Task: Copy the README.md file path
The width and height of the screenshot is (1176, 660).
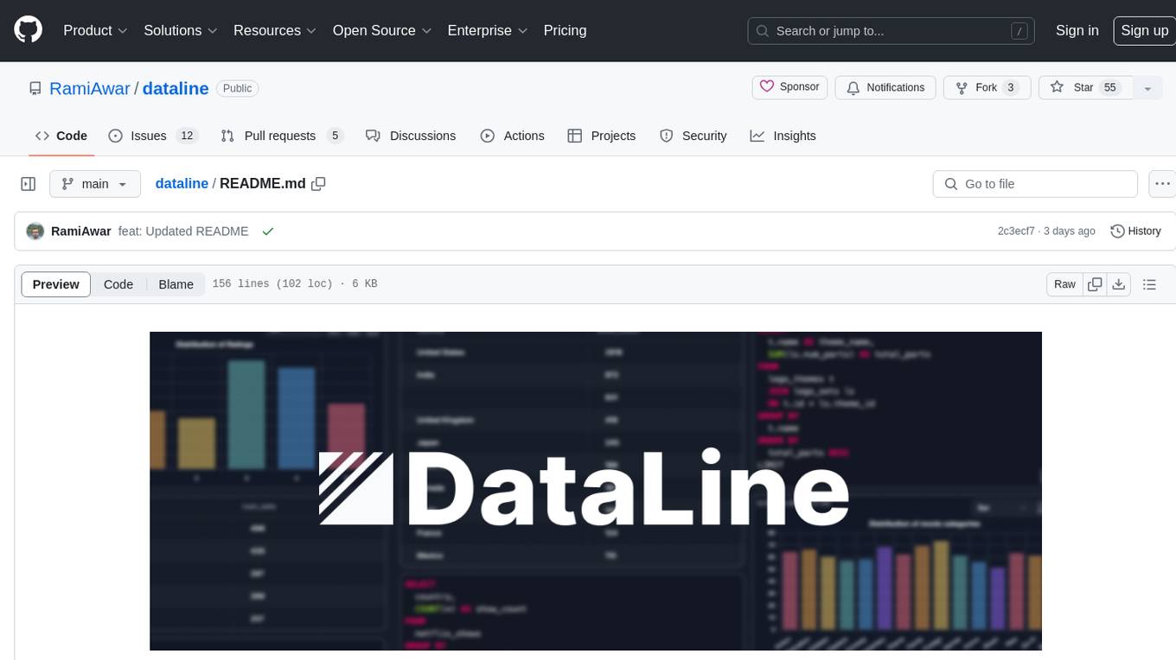Action: (x=318, y=184)
